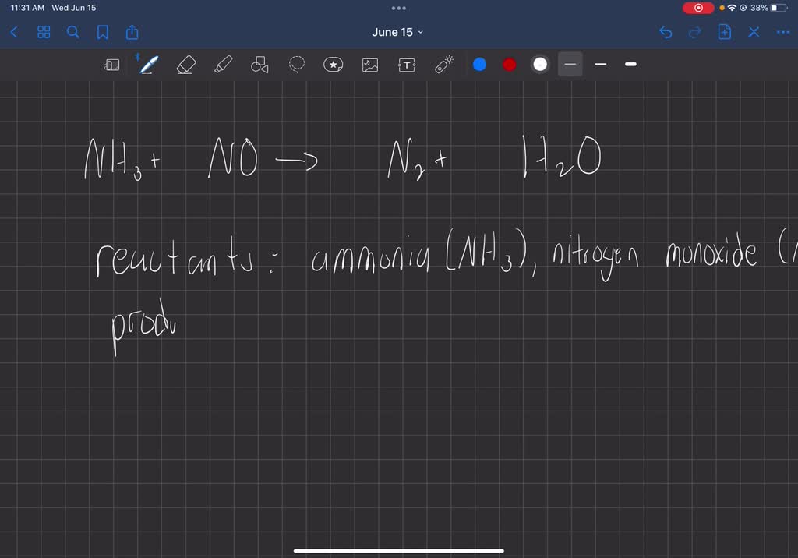798x558 pixels.
Task: Add a text box using the Text tool
Action: pos(407,65)
